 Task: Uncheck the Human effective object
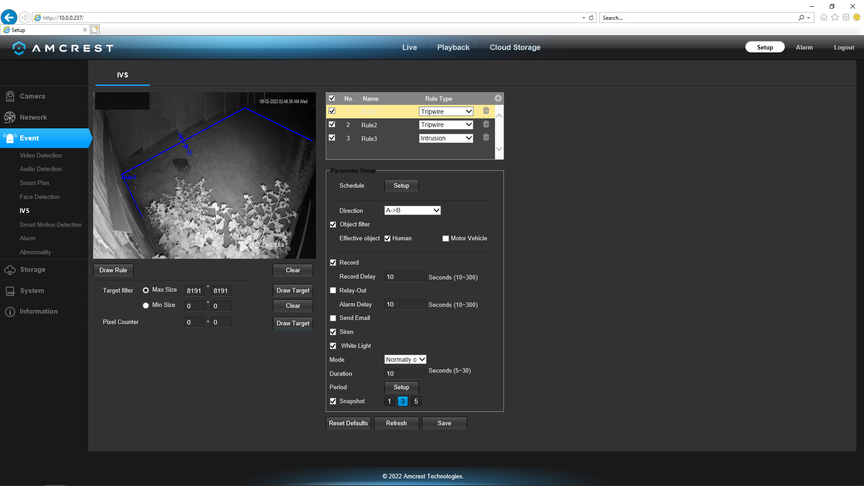click(x=387, y=238)
